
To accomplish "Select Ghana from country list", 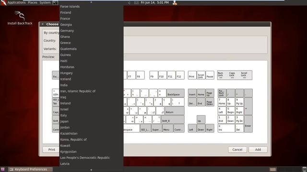I will (91, 37).
